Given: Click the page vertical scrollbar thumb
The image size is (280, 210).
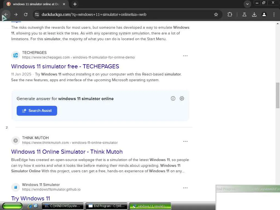Looking at the screenshot, I should (278, 95).
